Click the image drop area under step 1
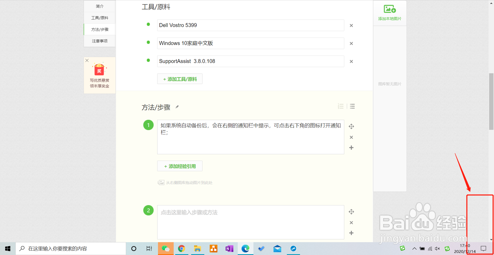This screenshot has height=255, width=494. click(x=185, y=183)
